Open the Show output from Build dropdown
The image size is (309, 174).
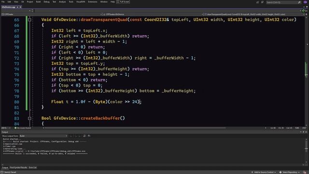(x=43, y=136)
